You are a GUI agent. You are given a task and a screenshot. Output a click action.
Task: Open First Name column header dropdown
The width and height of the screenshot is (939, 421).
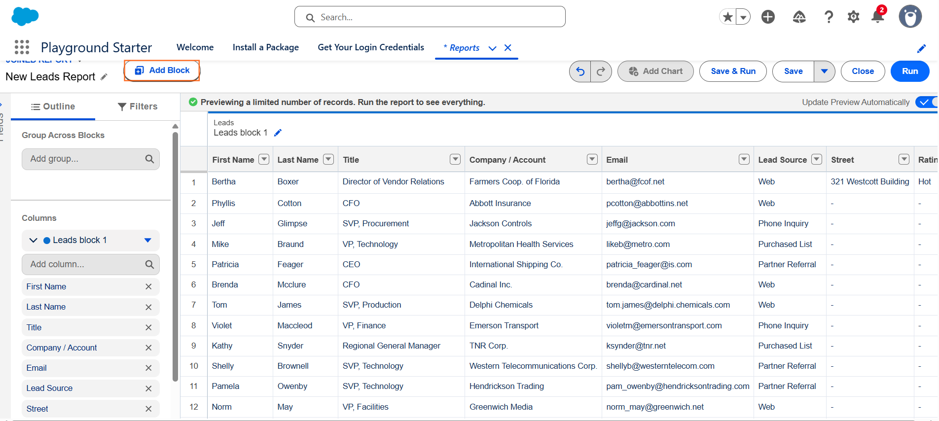click(x=264, y=159)
